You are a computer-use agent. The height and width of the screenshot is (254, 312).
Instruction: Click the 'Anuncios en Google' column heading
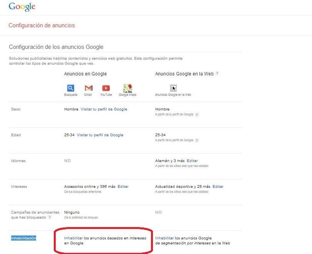85,74
